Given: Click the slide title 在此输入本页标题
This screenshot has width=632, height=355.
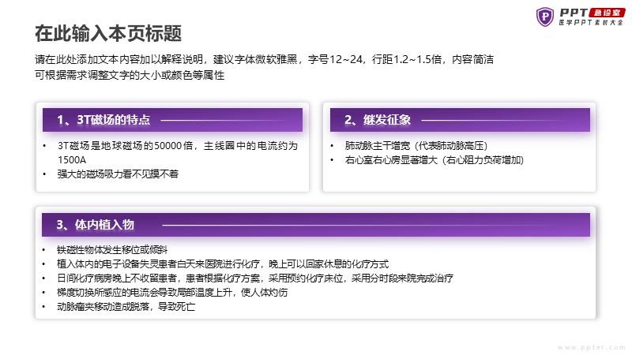Looking at the screenshot, I should [108, 33].
